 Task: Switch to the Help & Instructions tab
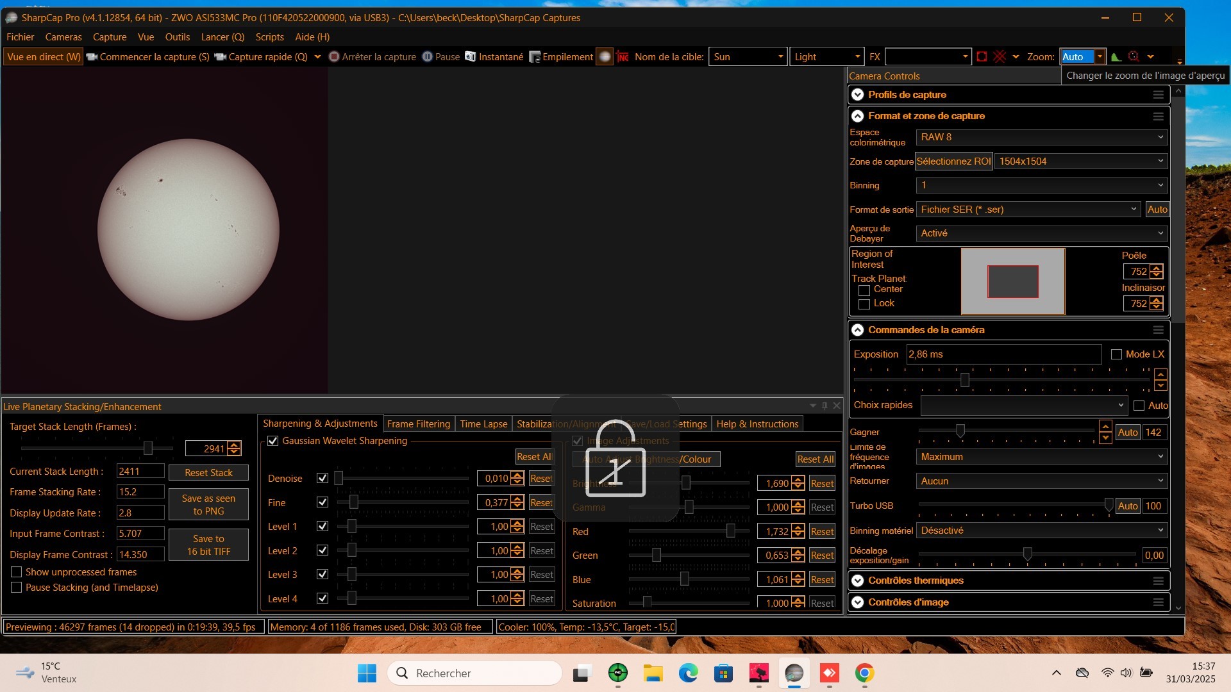(x=757, y=424)
